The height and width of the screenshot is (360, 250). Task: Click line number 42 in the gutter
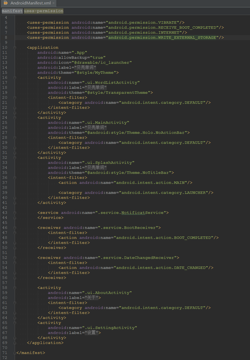click(5, 208)
